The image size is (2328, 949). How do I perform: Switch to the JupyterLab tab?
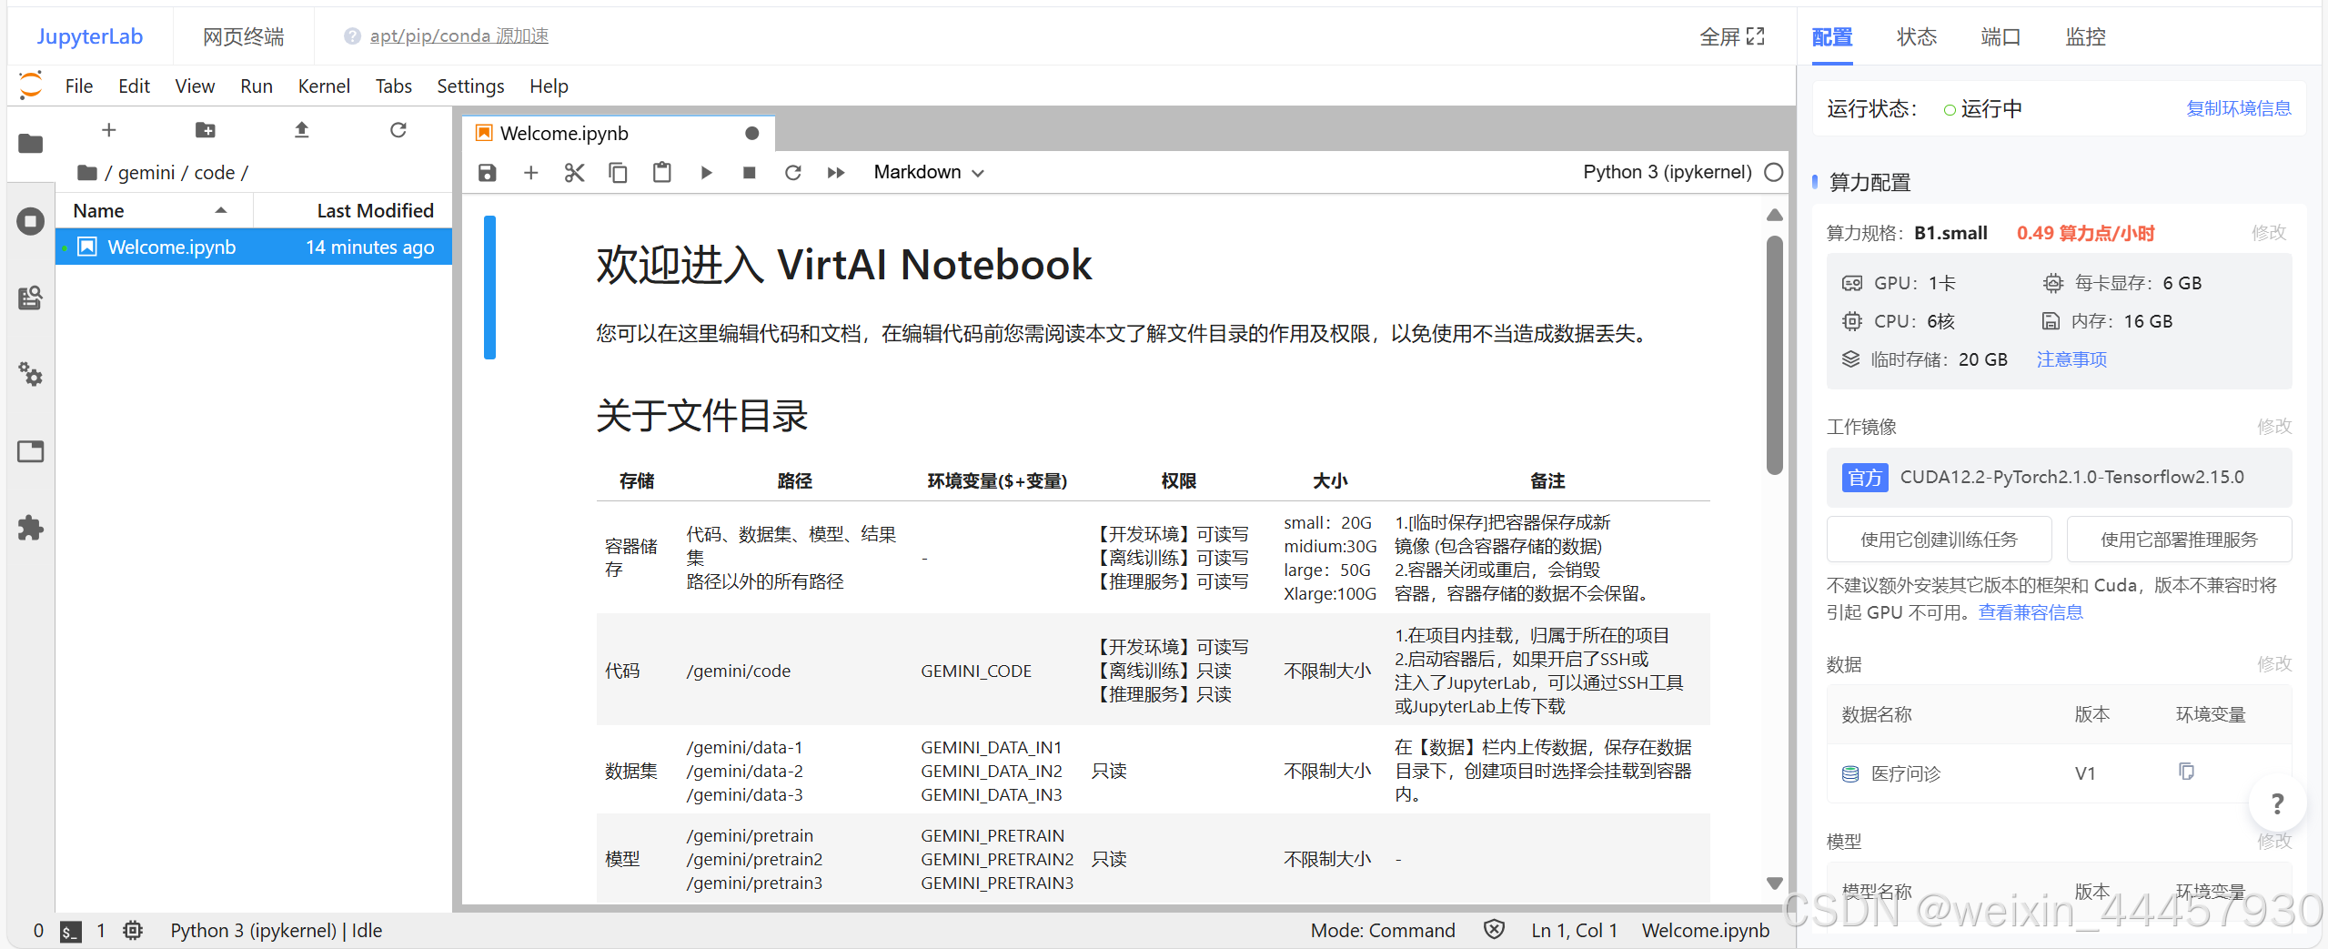click(89, 36)
